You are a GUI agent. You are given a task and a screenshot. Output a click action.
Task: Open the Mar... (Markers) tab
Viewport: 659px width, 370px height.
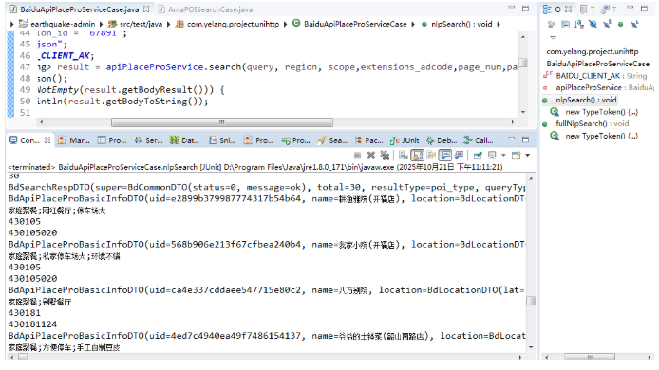(x=74, y=140)
